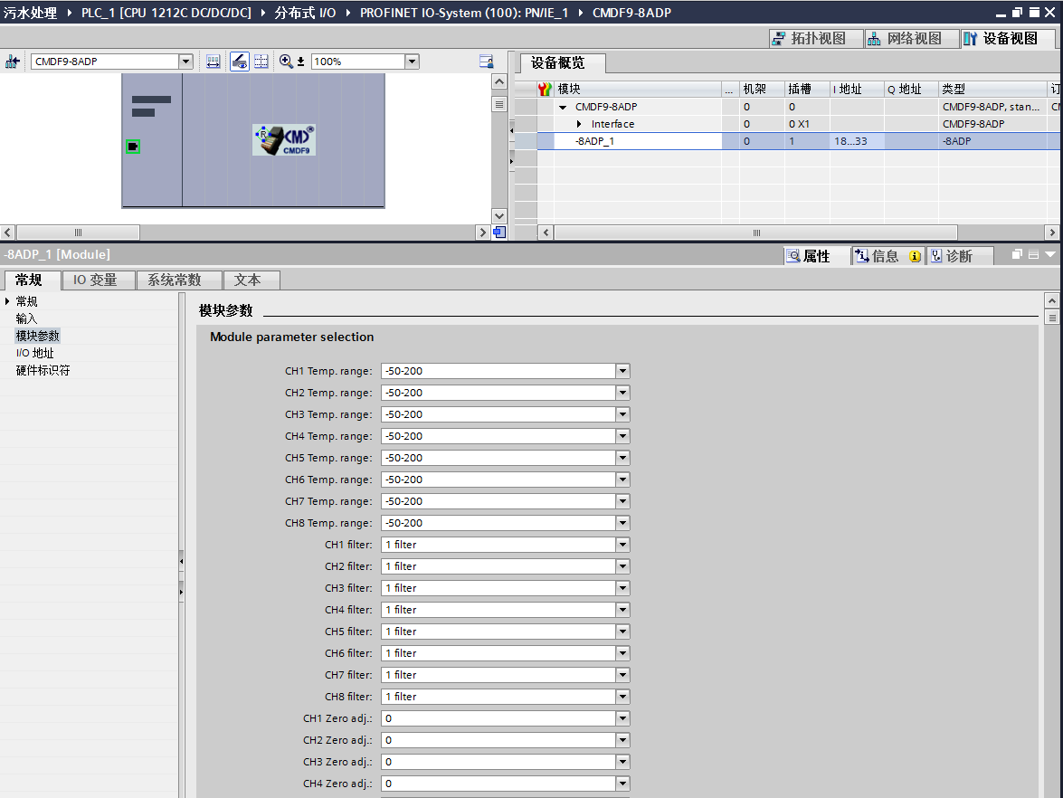The width and height of the screenshot is (1063, 798).
Task: Toggle the show page breaks icon
Action: point(261,62)
